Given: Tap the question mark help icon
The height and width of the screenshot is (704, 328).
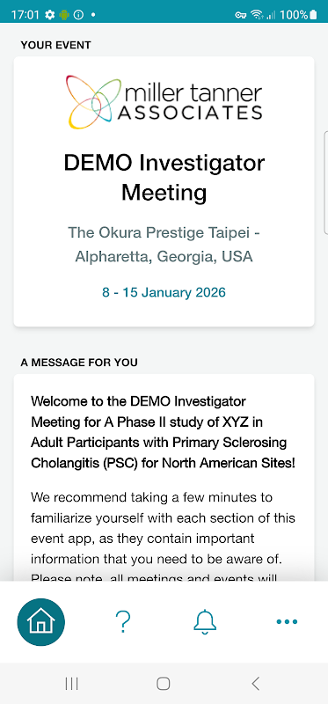Looking at the screenshot, I should [x=123, y=622].
